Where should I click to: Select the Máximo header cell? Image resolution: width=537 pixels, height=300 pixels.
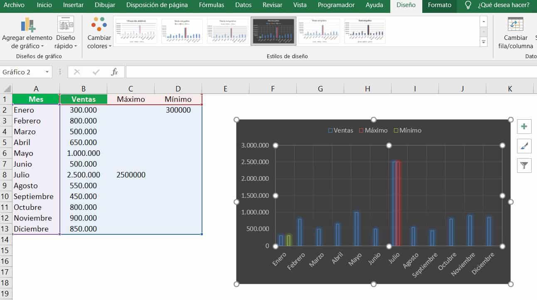pos(131,99)
